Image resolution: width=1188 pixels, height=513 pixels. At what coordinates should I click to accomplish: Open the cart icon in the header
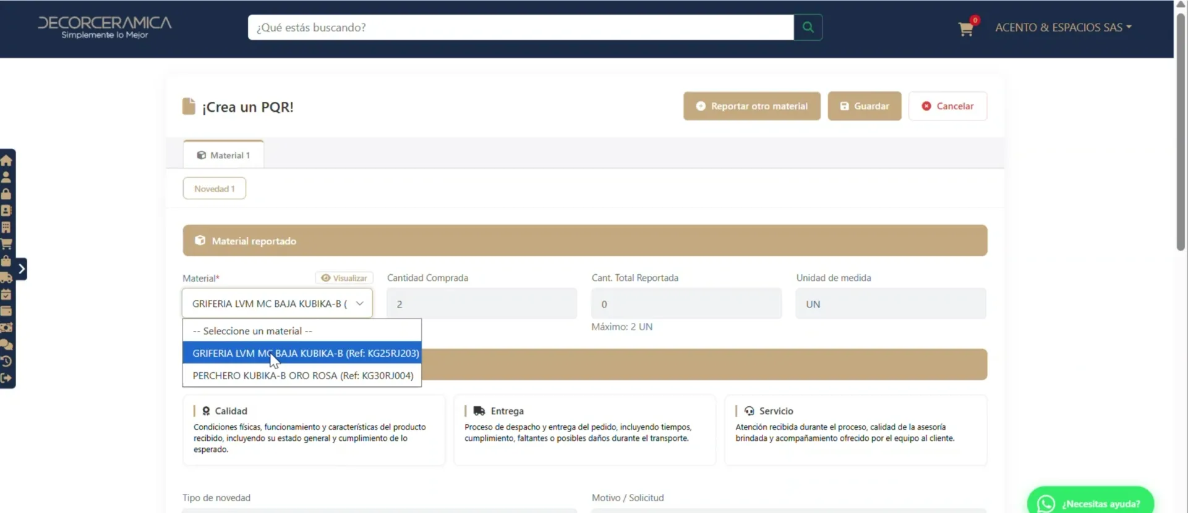pos(966,28)
